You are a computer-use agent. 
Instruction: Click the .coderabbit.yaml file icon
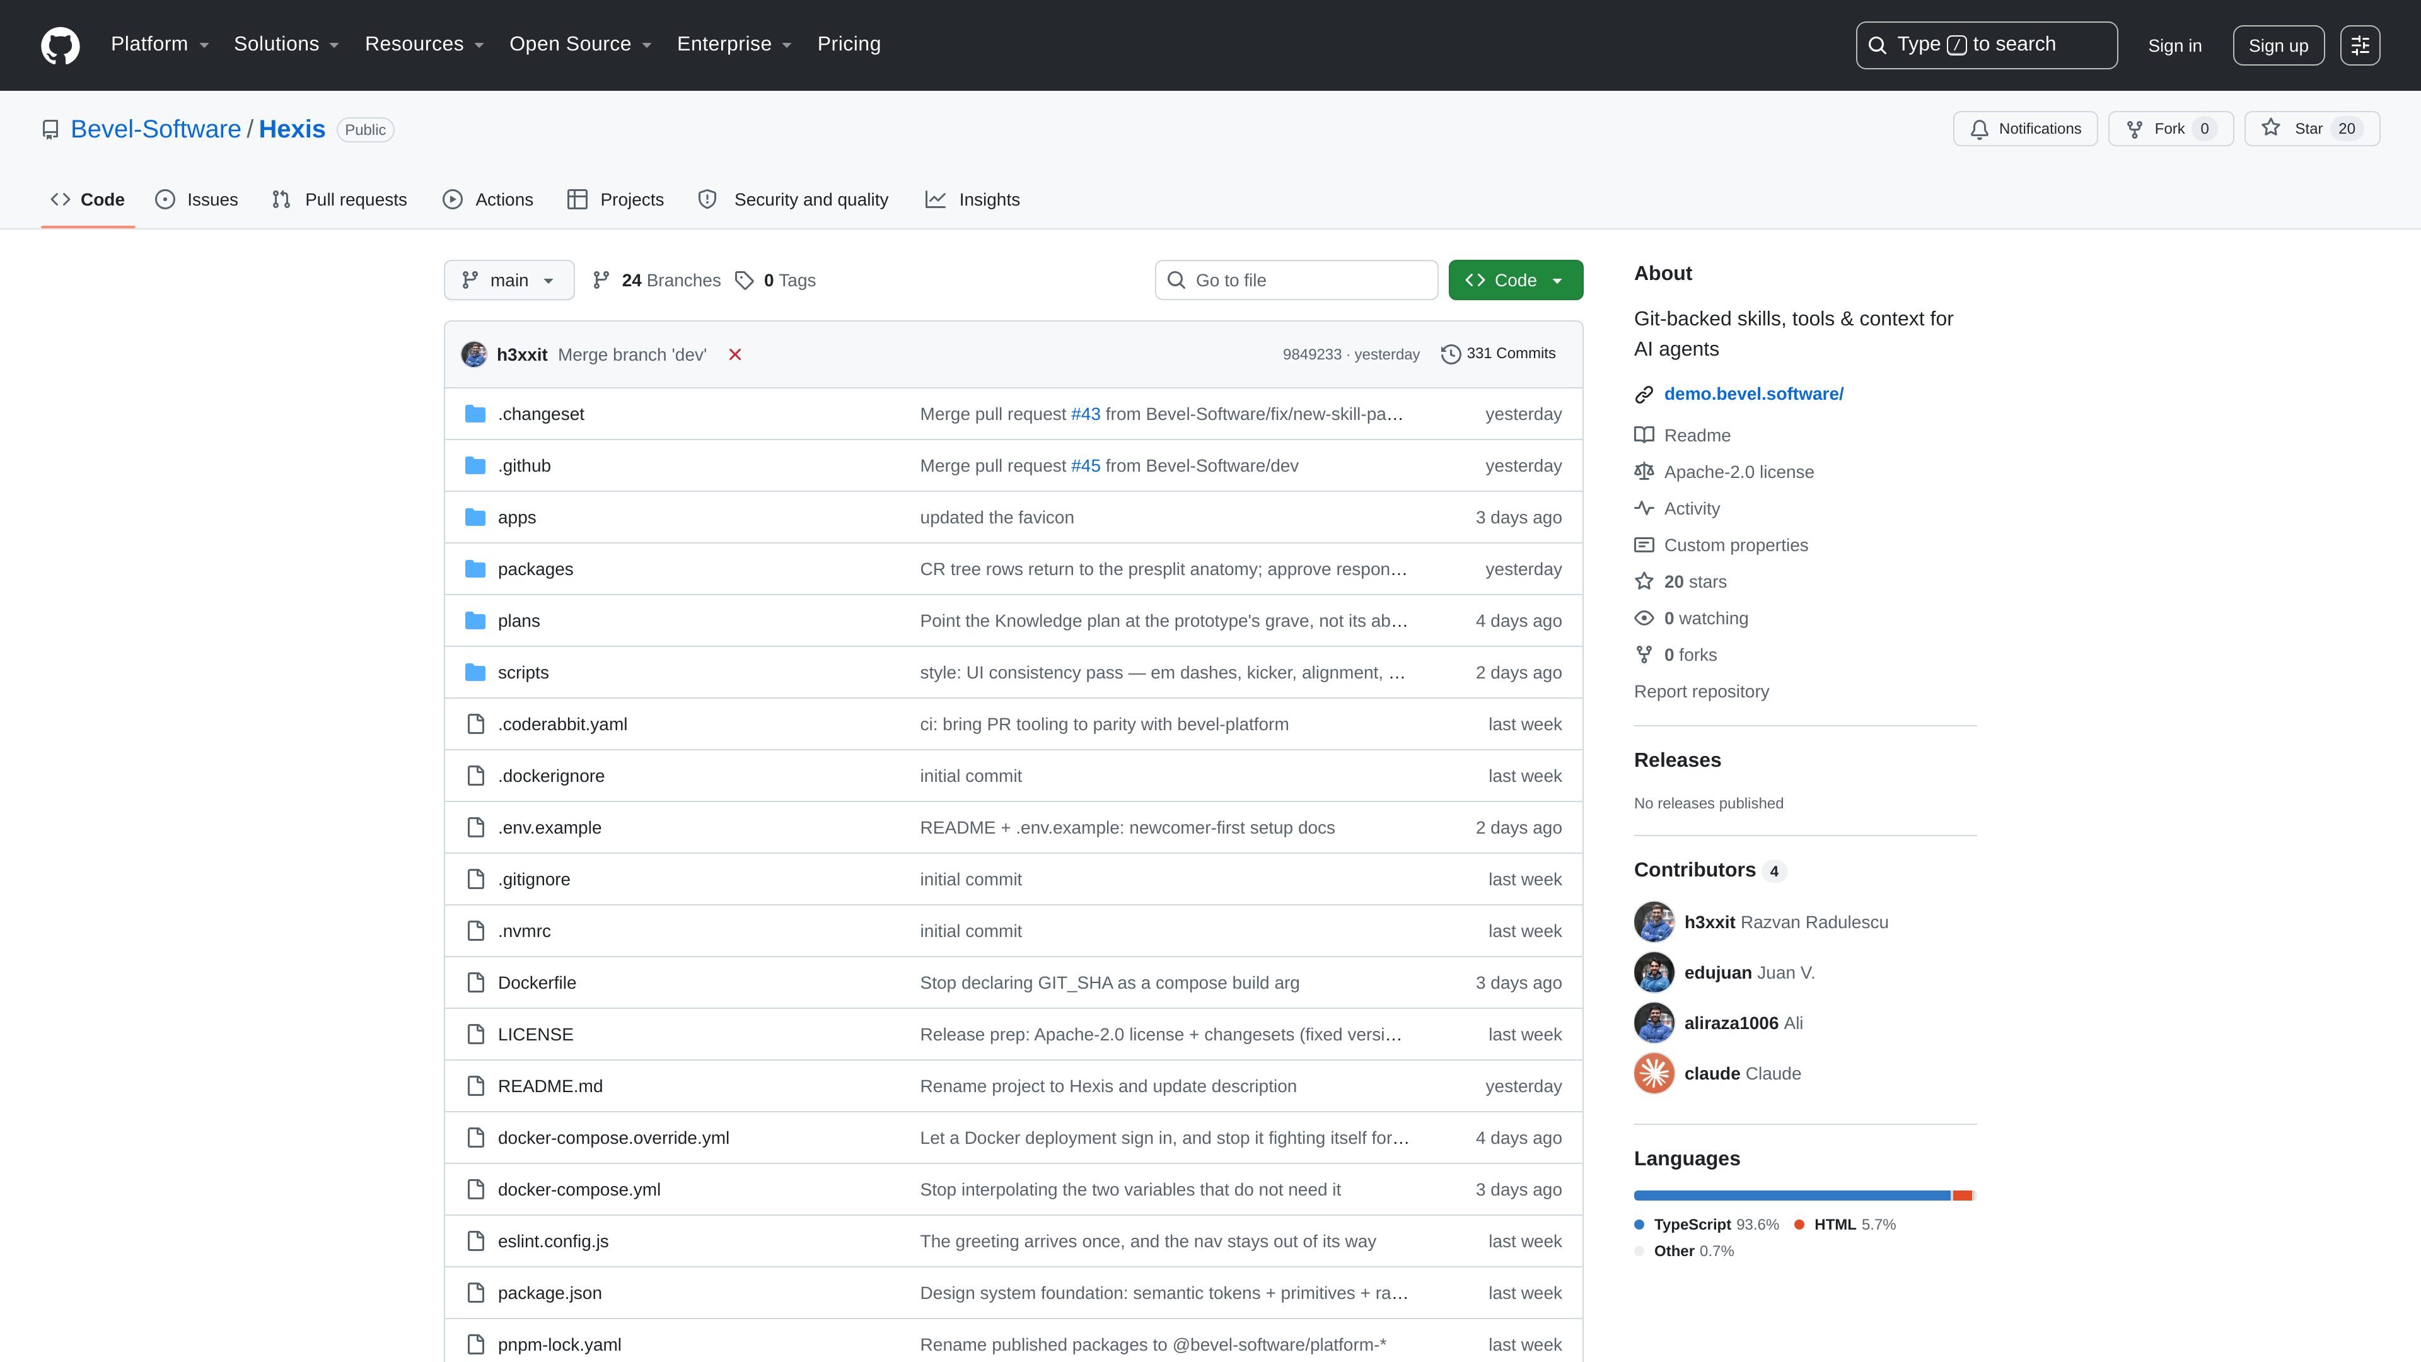475,724
